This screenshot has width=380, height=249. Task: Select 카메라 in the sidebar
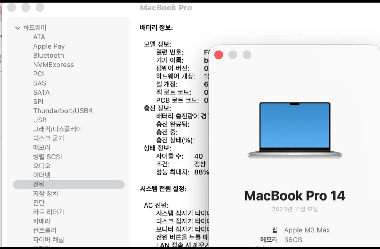coord(42,221)
